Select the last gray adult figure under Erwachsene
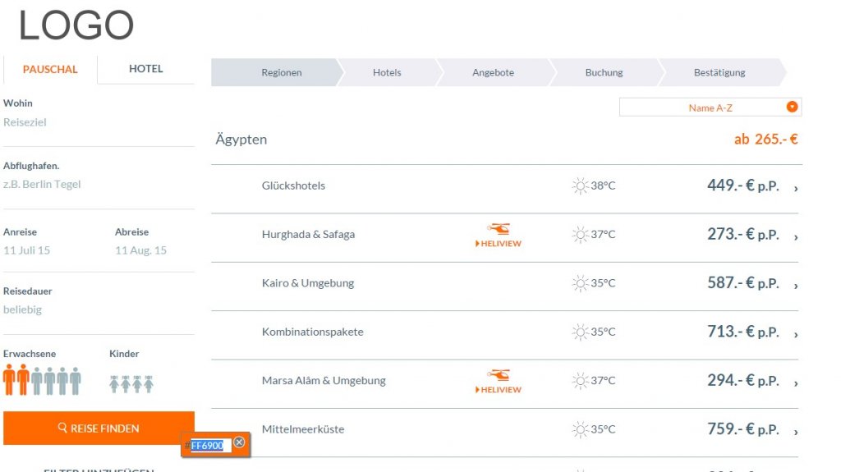 tap(76, 381)
